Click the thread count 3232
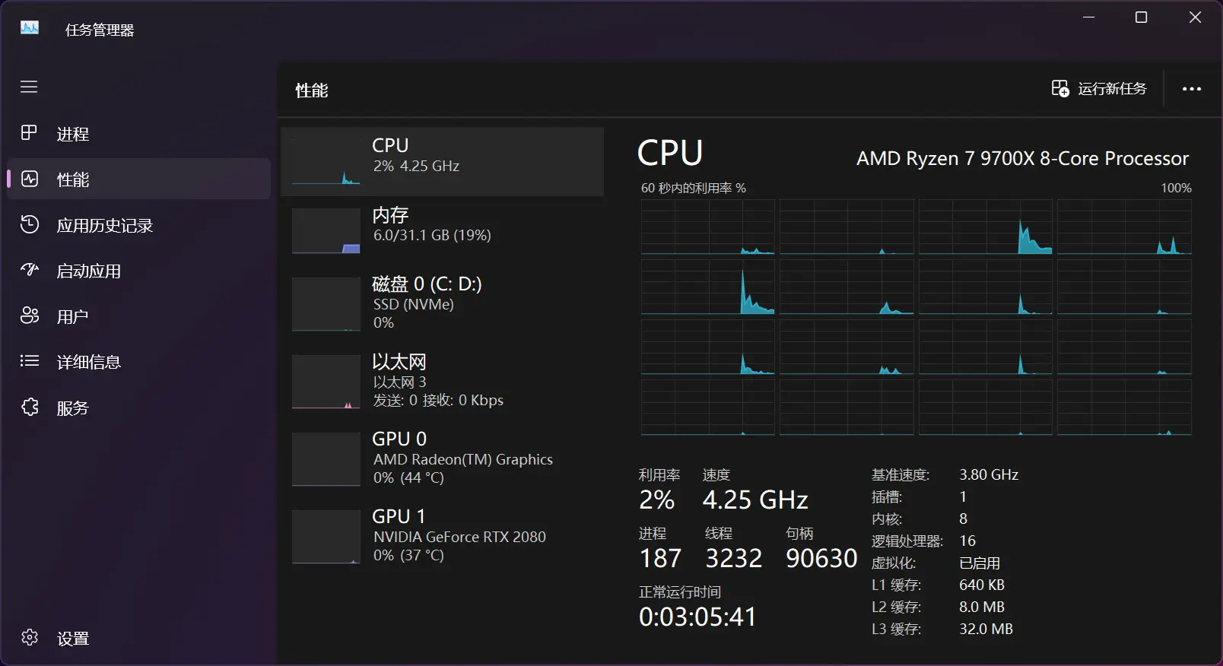Viewport: 1223px width, 666px height. point(733,558)
